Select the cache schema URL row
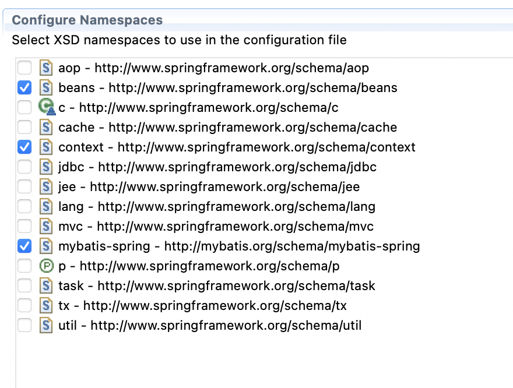Screen dimensions: 513x388 pos(228,127)
